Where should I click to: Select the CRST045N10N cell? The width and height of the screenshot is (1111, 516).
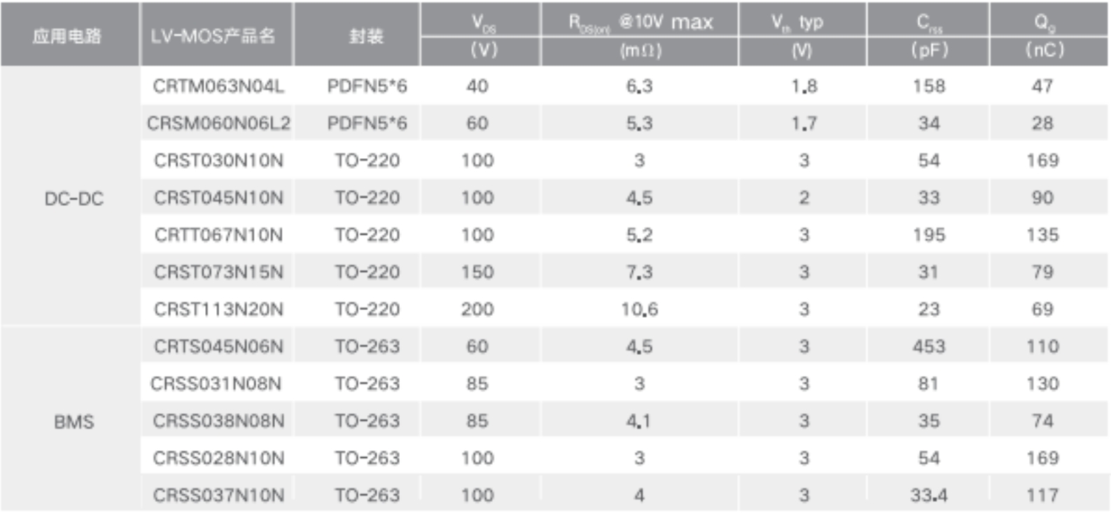(218, 197)
